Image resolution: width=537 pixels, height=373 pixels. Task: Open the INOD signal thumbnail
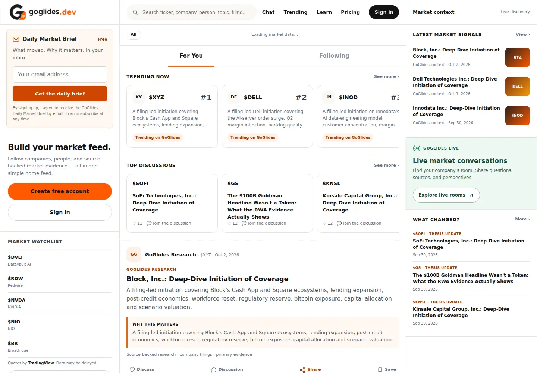point(517,116)
